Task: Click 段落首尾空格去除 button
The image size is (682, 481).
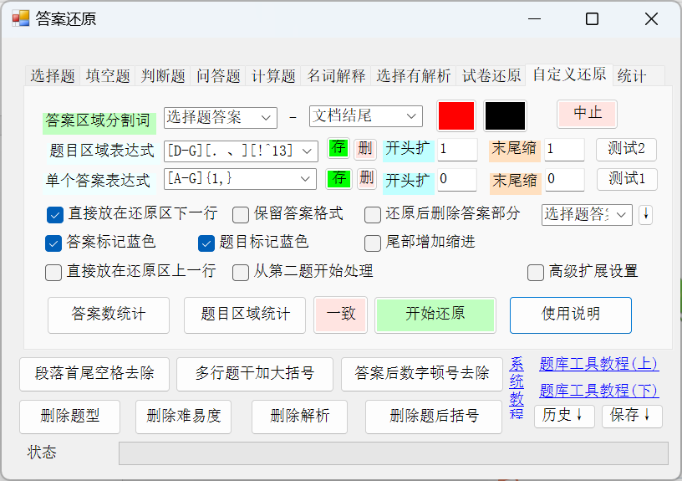Action: [x=94, y=375]
